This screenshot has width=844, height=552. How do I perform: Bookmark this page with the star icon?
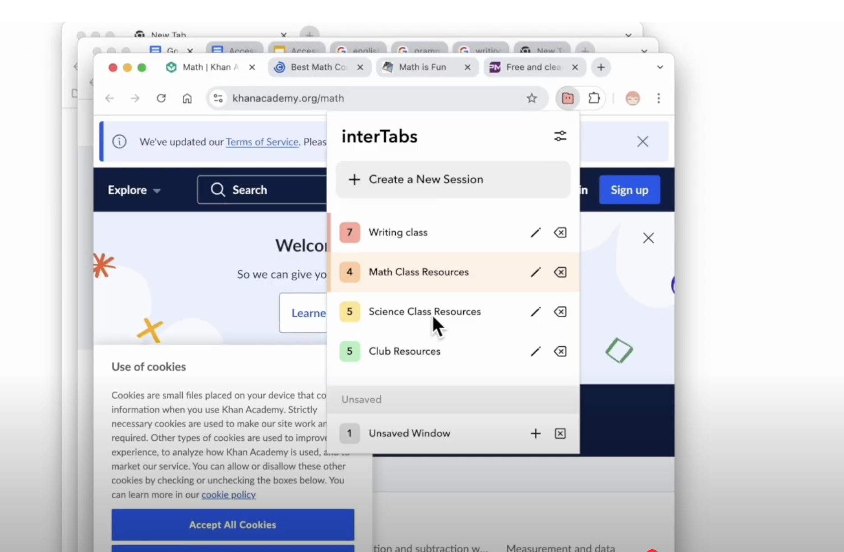(x=531, y=98)
